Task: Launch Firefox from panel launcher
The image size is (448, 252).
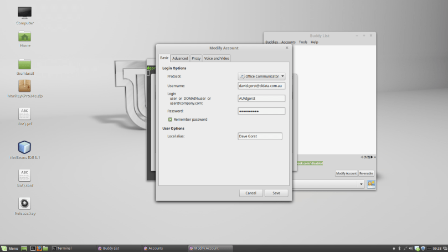Action: point(39,248)
